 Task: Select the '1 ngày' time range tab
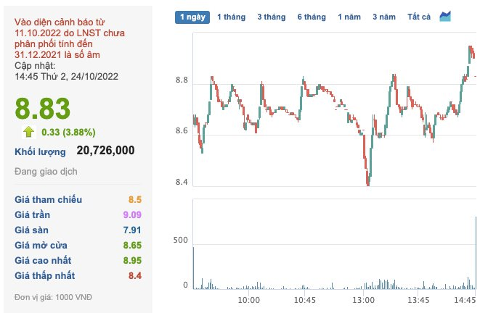tap(192, 17)
